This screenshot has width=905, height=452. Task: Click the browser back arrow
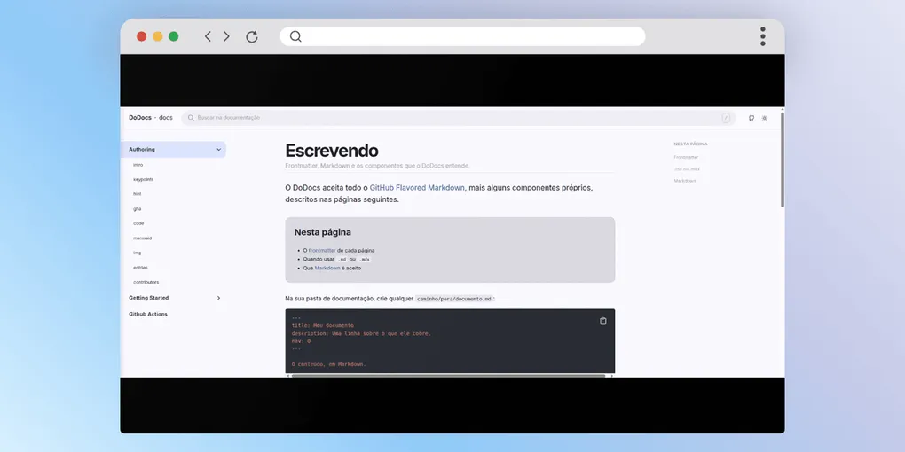(208, 36)
